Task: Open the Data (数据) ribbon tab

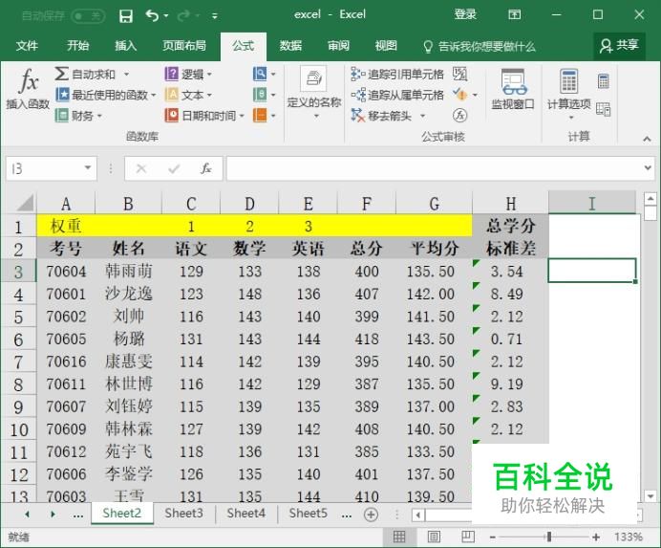Action: [290, 45]
